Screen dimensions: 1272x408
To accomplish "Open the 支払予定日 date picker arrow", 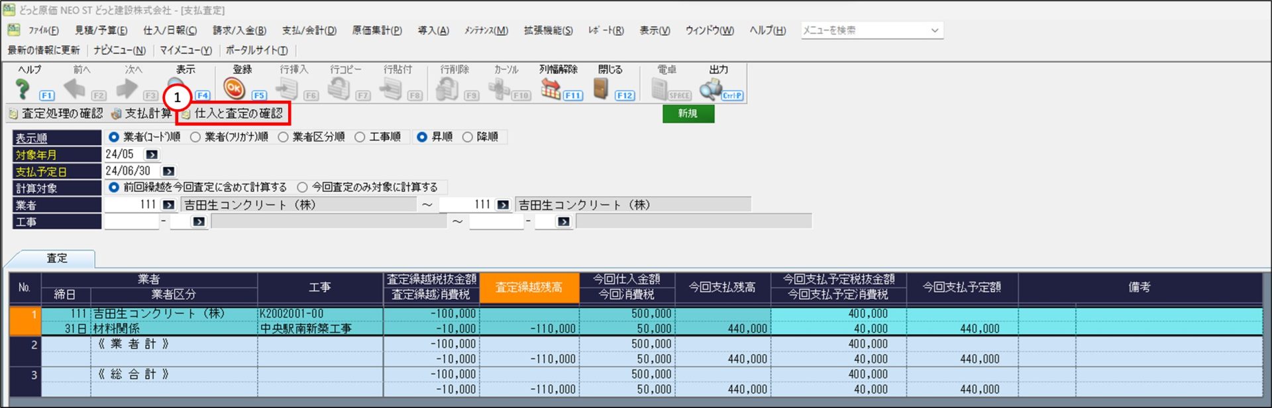I will pos(168,171).
